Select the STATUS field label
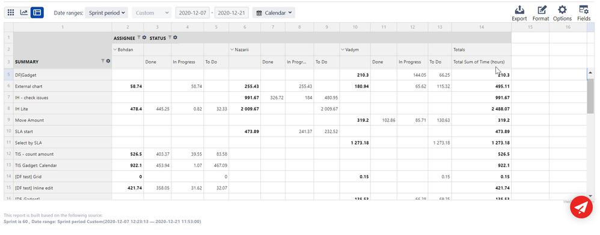The height and width of the screenshot is (235, 600). (x=158, y=38)
